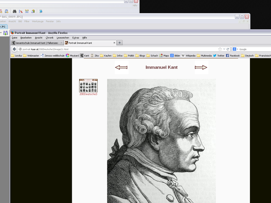Select the IMG_0009.JPG document tab
The height and width of the screenshot is (203, 271).
click(3, 27)
